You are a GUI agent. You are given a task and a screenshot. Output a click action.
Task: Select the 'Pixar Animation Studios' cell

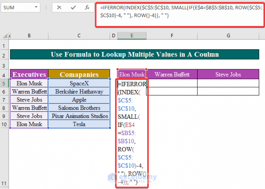79,116
